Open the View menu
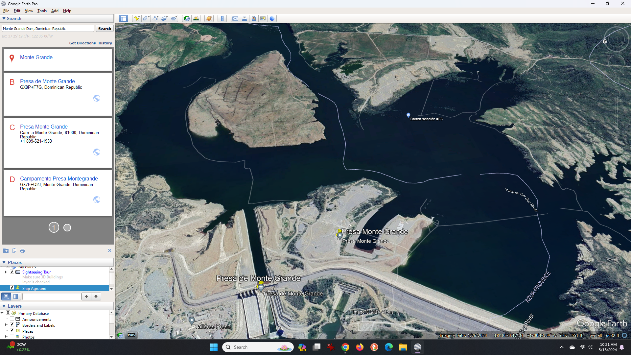Image resolution: width=631 pixels, height=355 pixels. pyautogui.click(x=29, y=11)
